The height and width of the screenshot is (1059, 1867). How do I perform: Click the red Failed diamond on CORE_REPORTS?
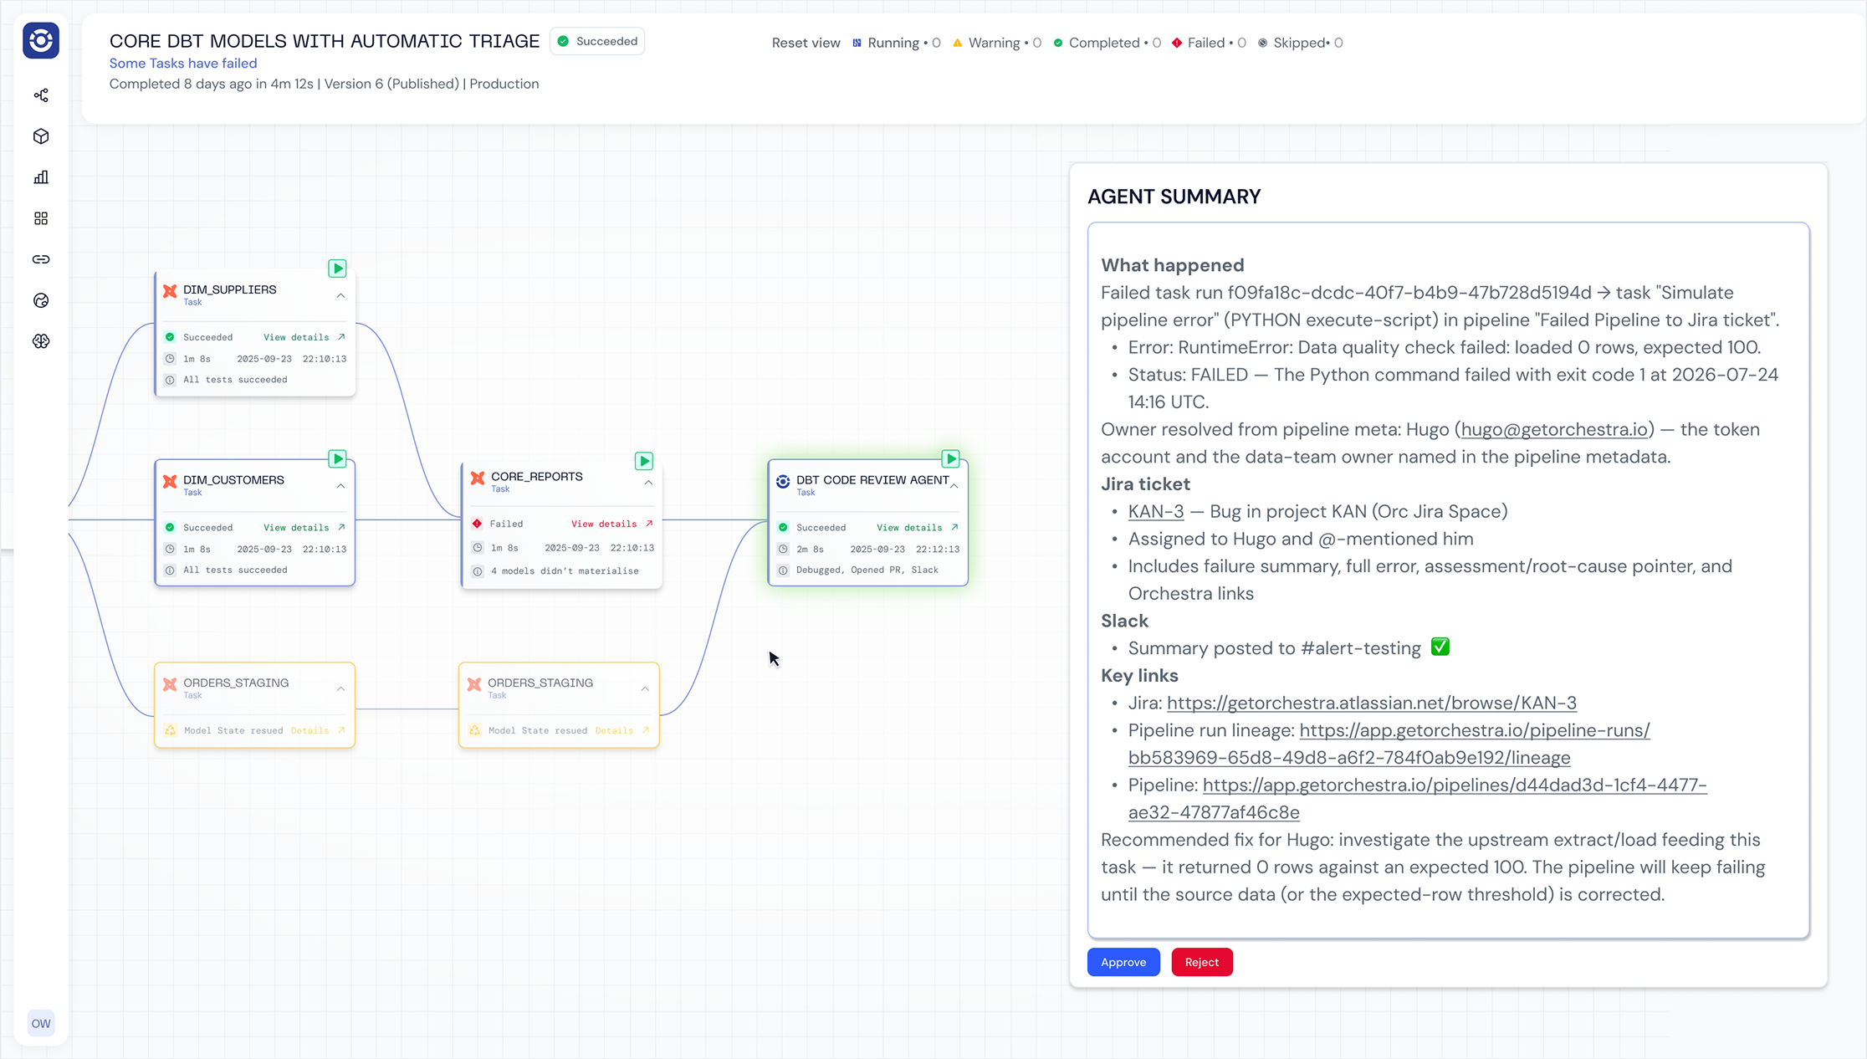pos(477,524)
